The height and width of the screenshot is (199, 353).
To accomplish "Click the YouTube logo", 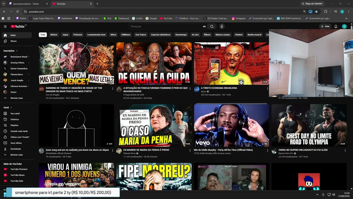I will pyautogui.click(x=18, y=27).
